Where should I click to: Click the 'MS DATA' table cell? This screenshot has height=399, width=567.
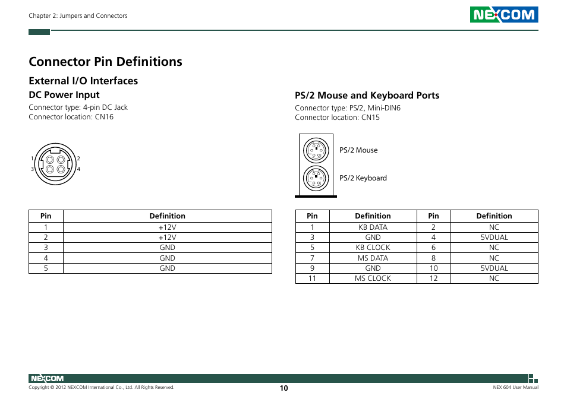coord(373,258)
